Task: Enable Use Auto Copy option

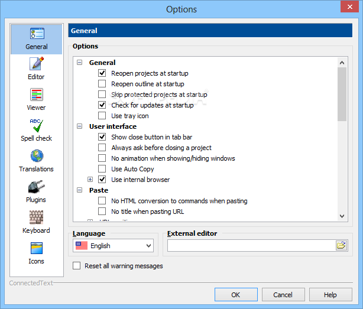Action: tap(102, 169)
